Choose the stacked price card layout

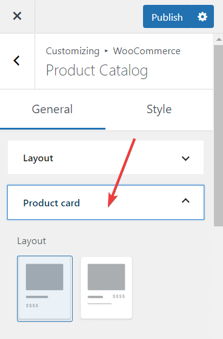45,288
